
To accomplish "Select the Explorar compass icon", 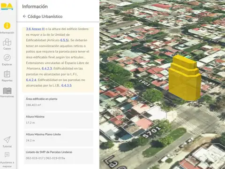I will (x=7, y=58).
